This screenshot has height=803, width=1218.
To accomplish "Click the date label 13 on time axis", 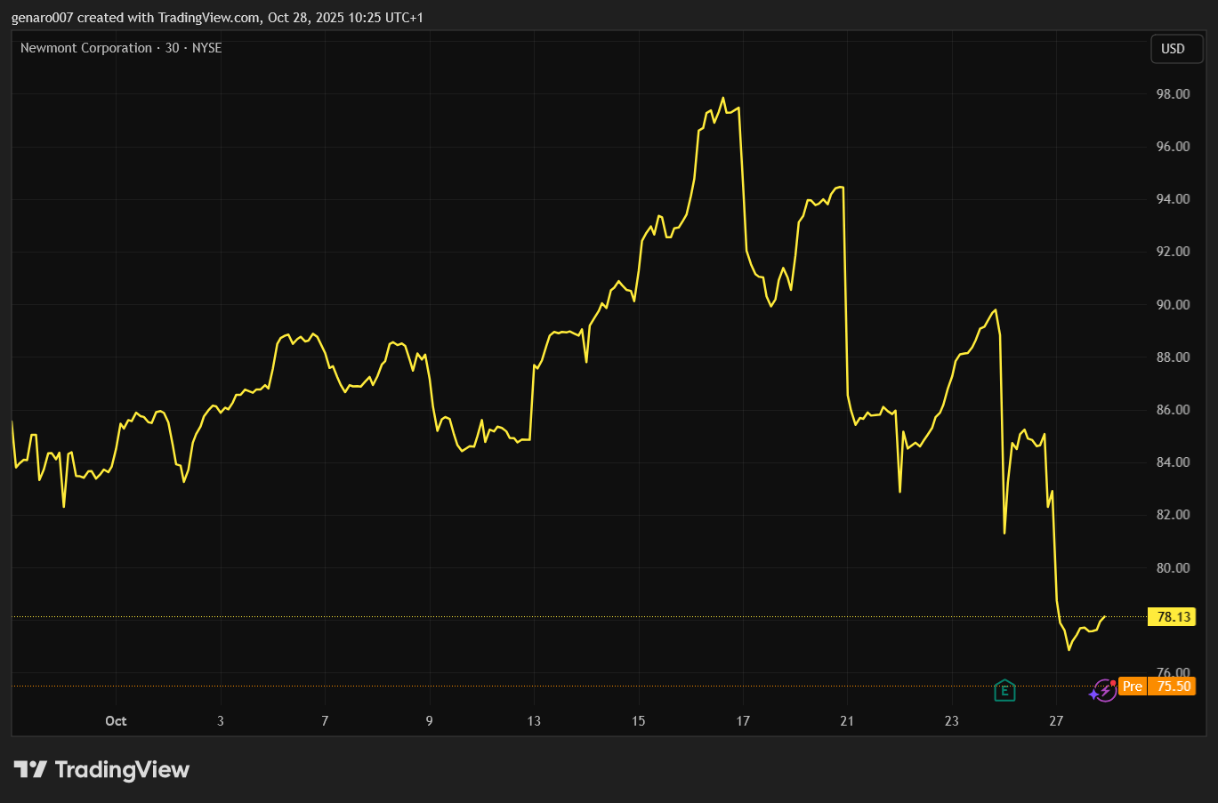I will click(534, 720).
